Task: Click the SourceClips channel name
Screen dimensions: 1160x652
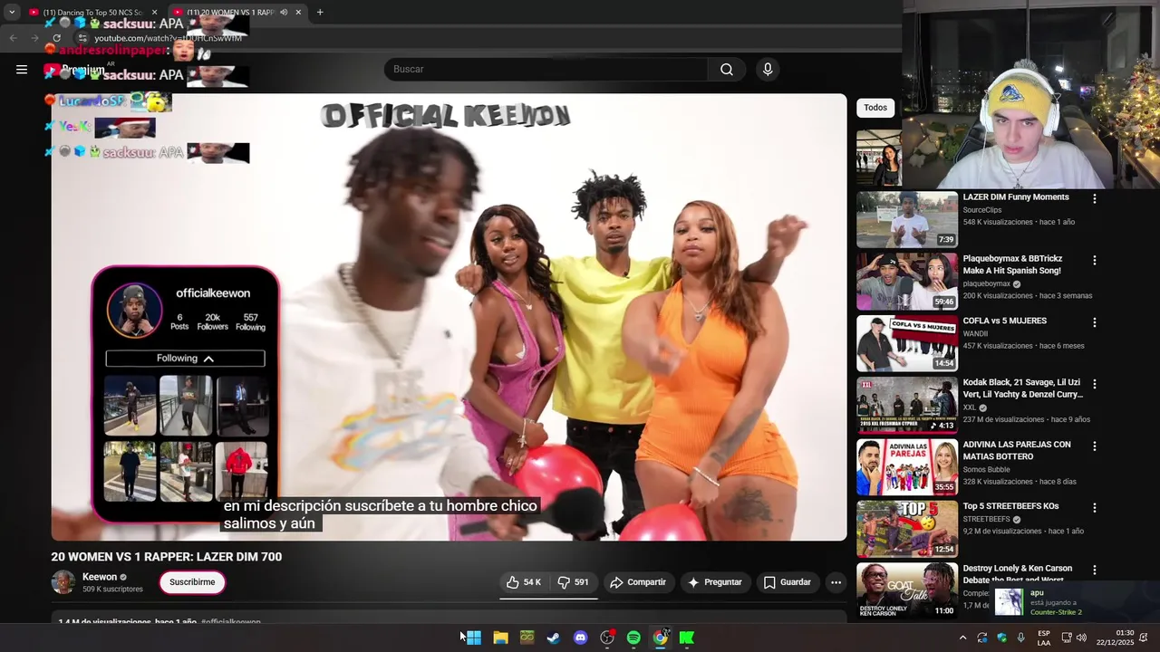Action: [982, 210]
